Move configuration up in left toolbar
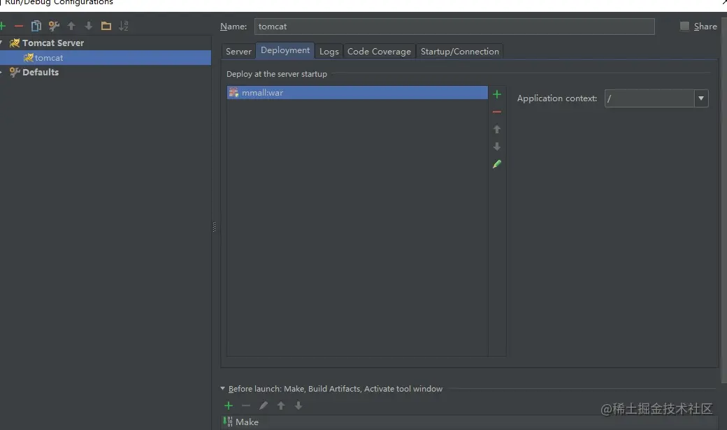Image resolution: width=727 pixels, height=430 pixels. (71, 26)
